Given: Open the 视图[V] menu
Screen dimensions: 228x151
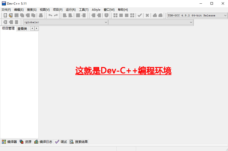Looking at the screenshot, I should tap(45, 10).
